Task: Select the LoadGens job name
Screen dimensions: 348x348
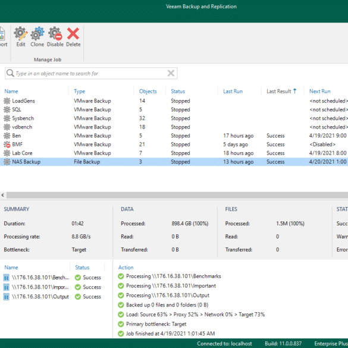Action: 23,101
